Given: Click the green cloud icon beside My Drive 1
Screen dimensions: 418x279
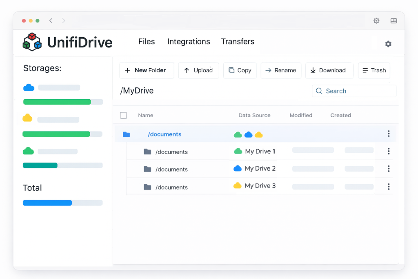Looking at the screenshot, I should click(x=238, y=152).
